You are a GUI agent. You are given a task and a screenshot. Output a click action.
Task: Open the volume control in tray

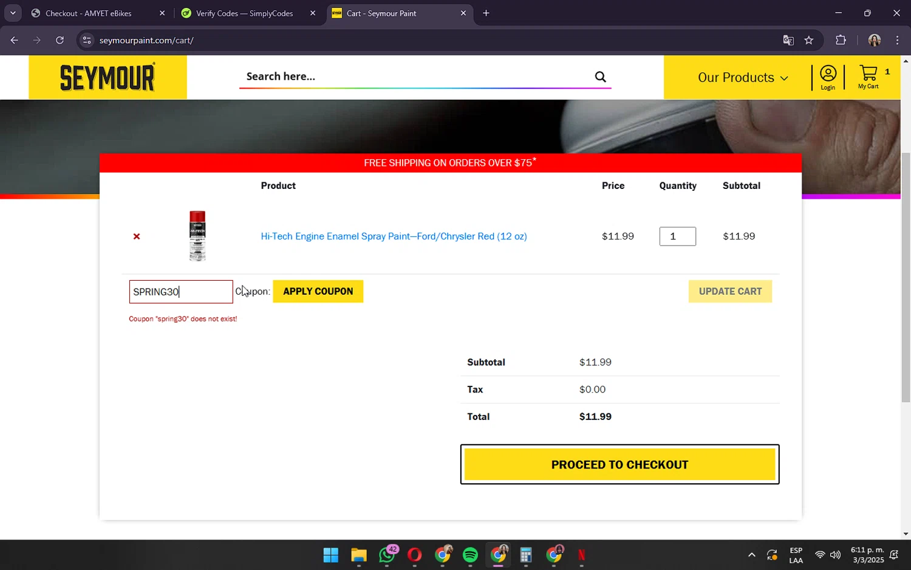(836, 555)
